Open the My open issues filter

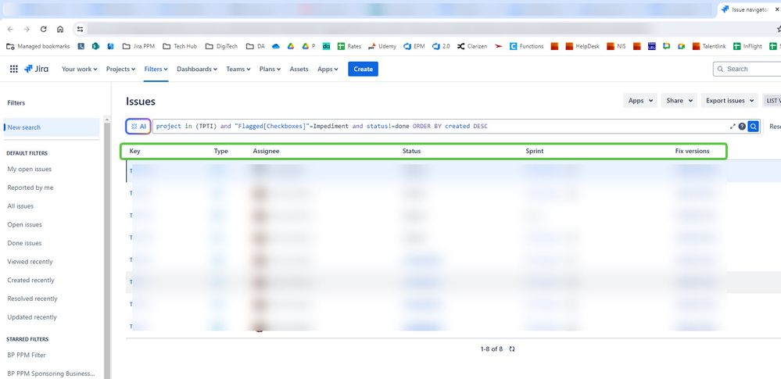(30, 170)
